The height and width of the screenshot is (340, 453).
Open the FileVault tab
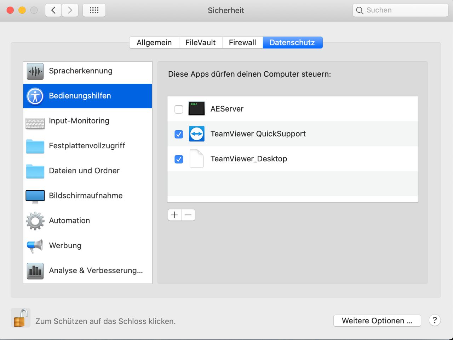tap(200, 42)
